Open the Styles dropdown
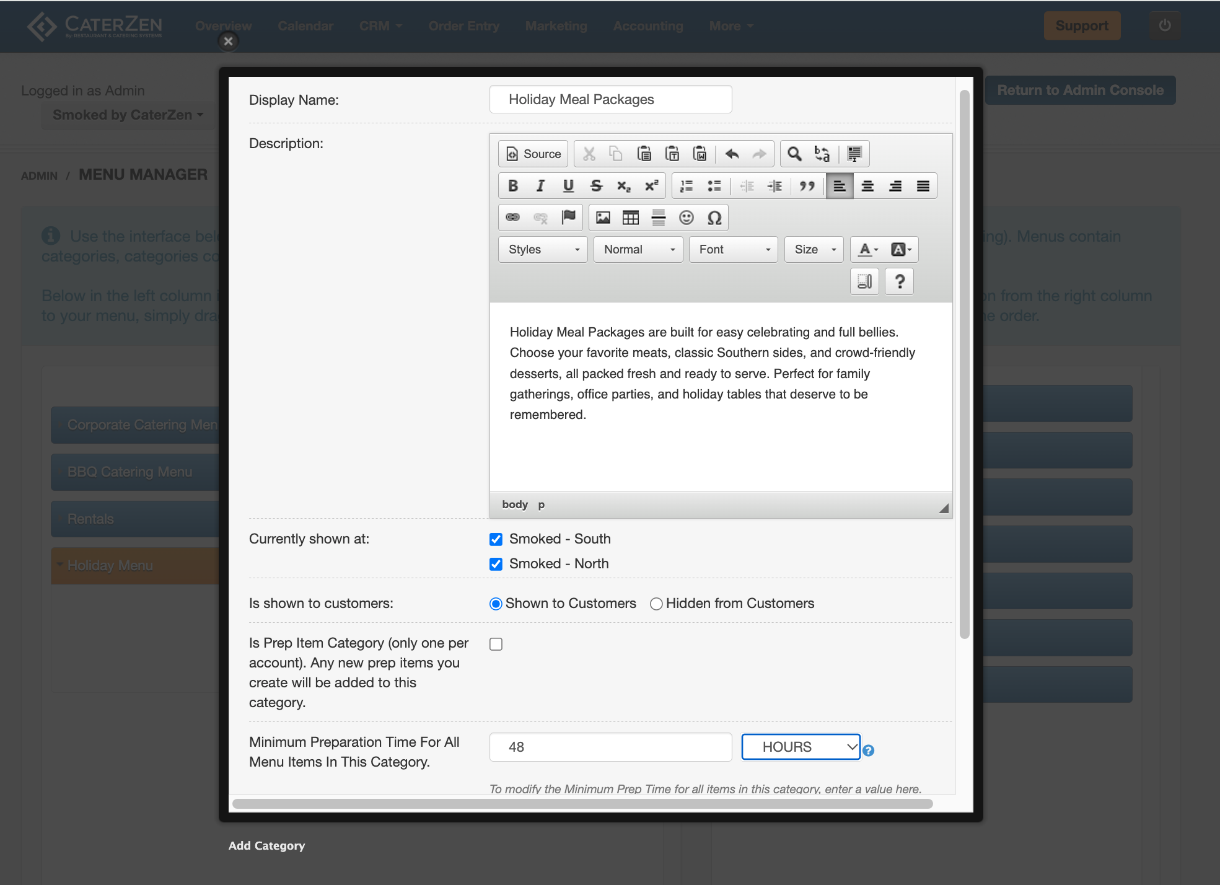1220x885 pixels. pos(543,249)
